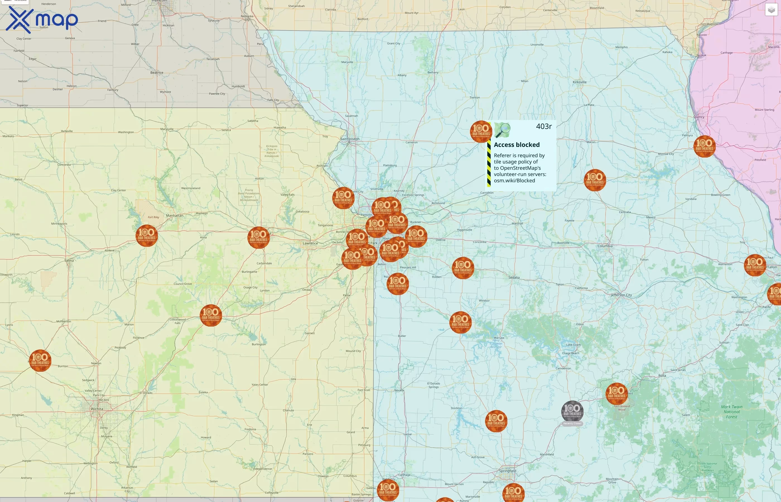Click the Fort Scott label
The height and width of the screenshot is (502, 781).
pyautogui.click(x=364, y=390)
